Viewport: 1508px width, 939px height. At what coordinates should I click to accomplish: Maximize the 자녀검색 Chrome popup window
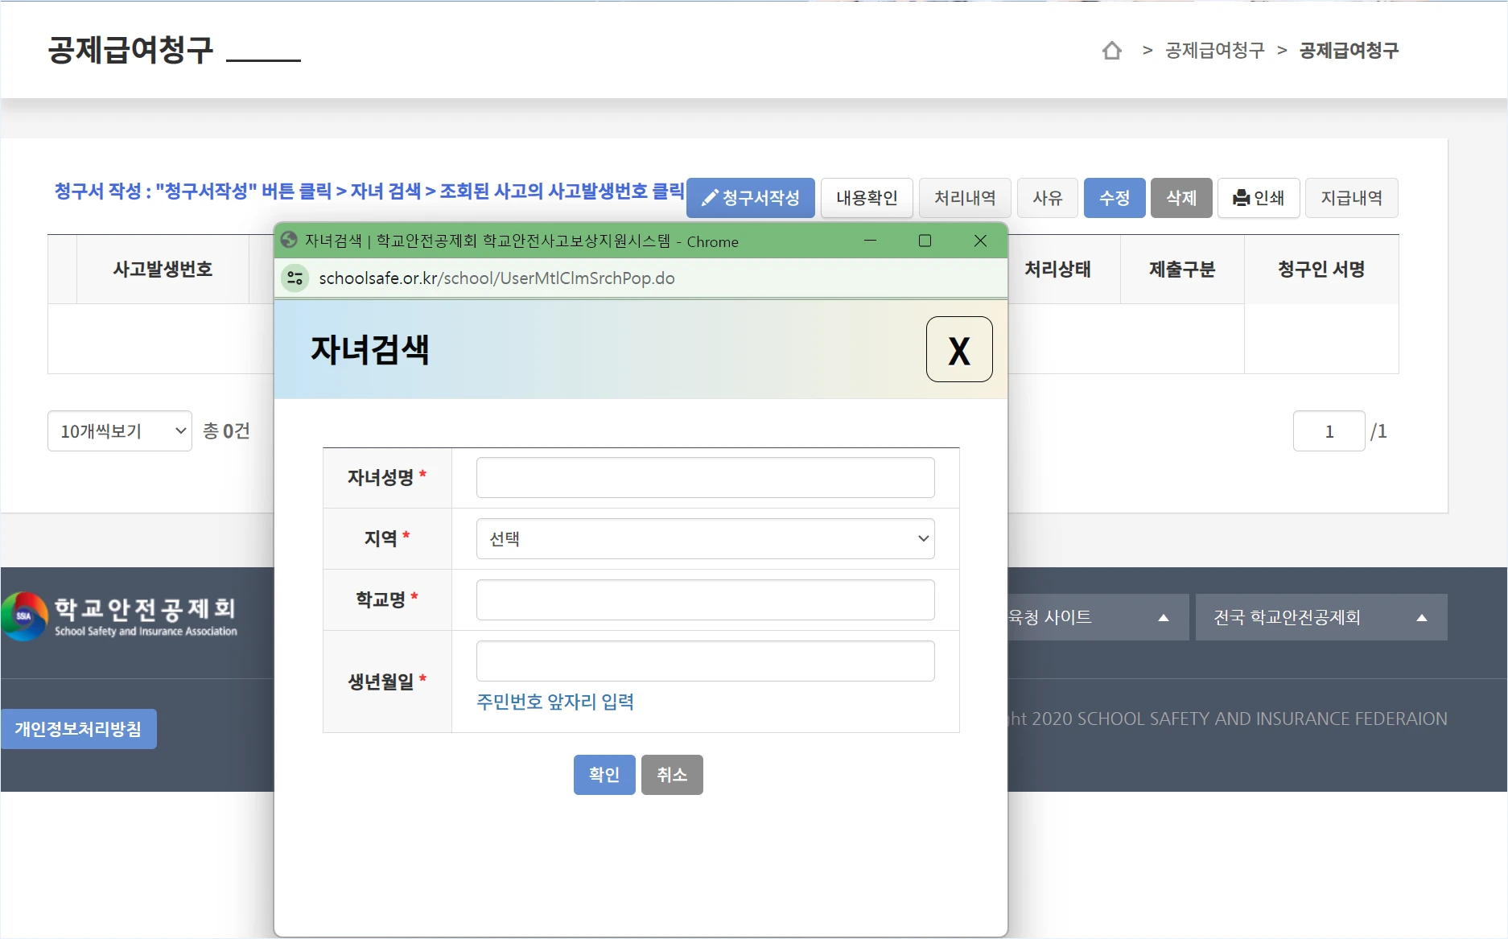(925, 241)
